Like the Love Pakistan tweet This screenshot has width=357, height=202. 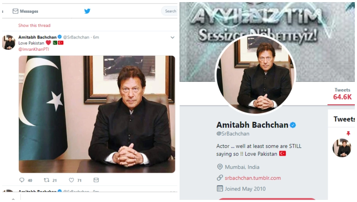(71, 180)
